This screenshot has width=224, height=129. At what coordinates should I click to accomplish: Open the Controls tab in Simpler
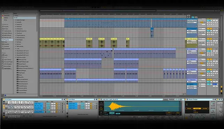click(171, 100)
